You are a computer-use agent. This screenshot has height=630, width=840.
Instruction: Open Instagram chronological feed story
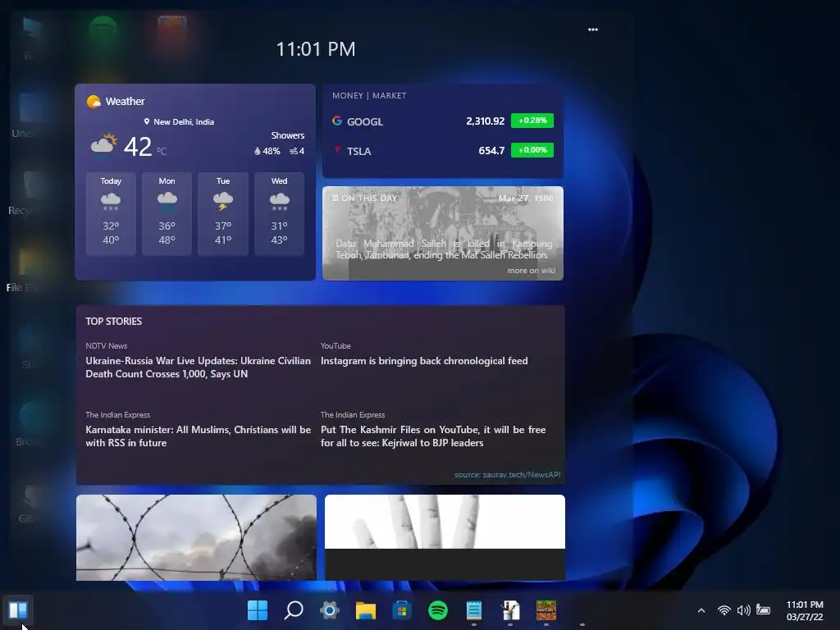(x=424, y=361)
